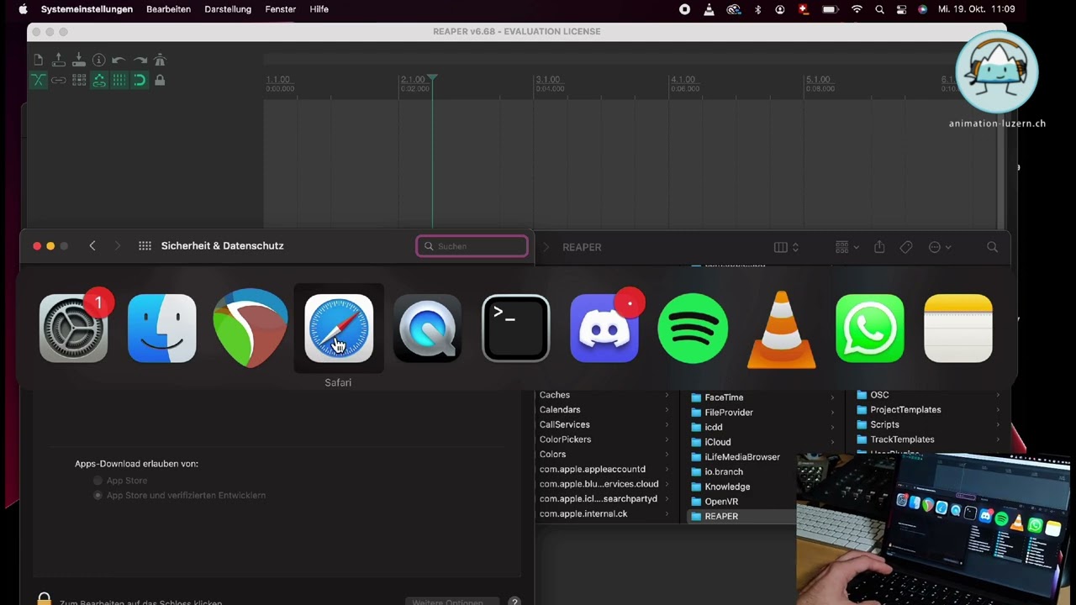Switch to Discord in the app switcher

[x=604, y=329]
